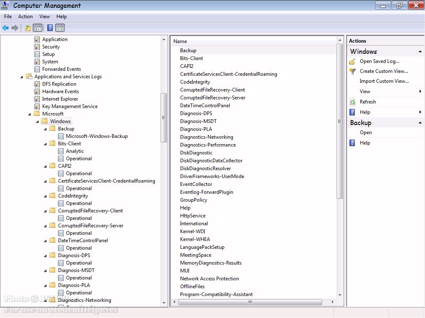Screen dimensions: 425x318
Task: Open the Action menu
Action: (x=25, y=17)
